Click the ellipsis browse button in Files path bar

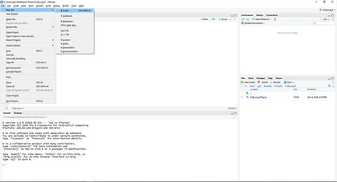[334, 86]
